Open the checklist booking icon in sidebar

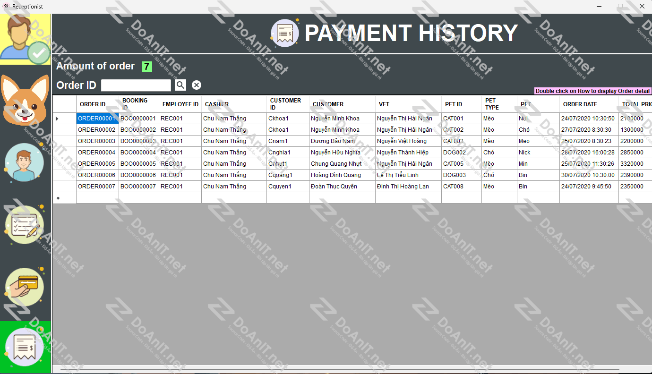24,225
